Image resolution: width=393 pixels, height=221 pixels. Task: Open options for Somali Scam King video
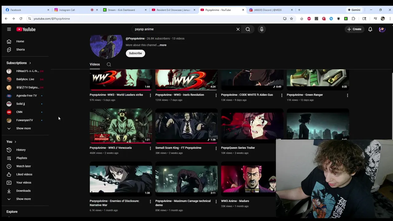click(216, 148)
